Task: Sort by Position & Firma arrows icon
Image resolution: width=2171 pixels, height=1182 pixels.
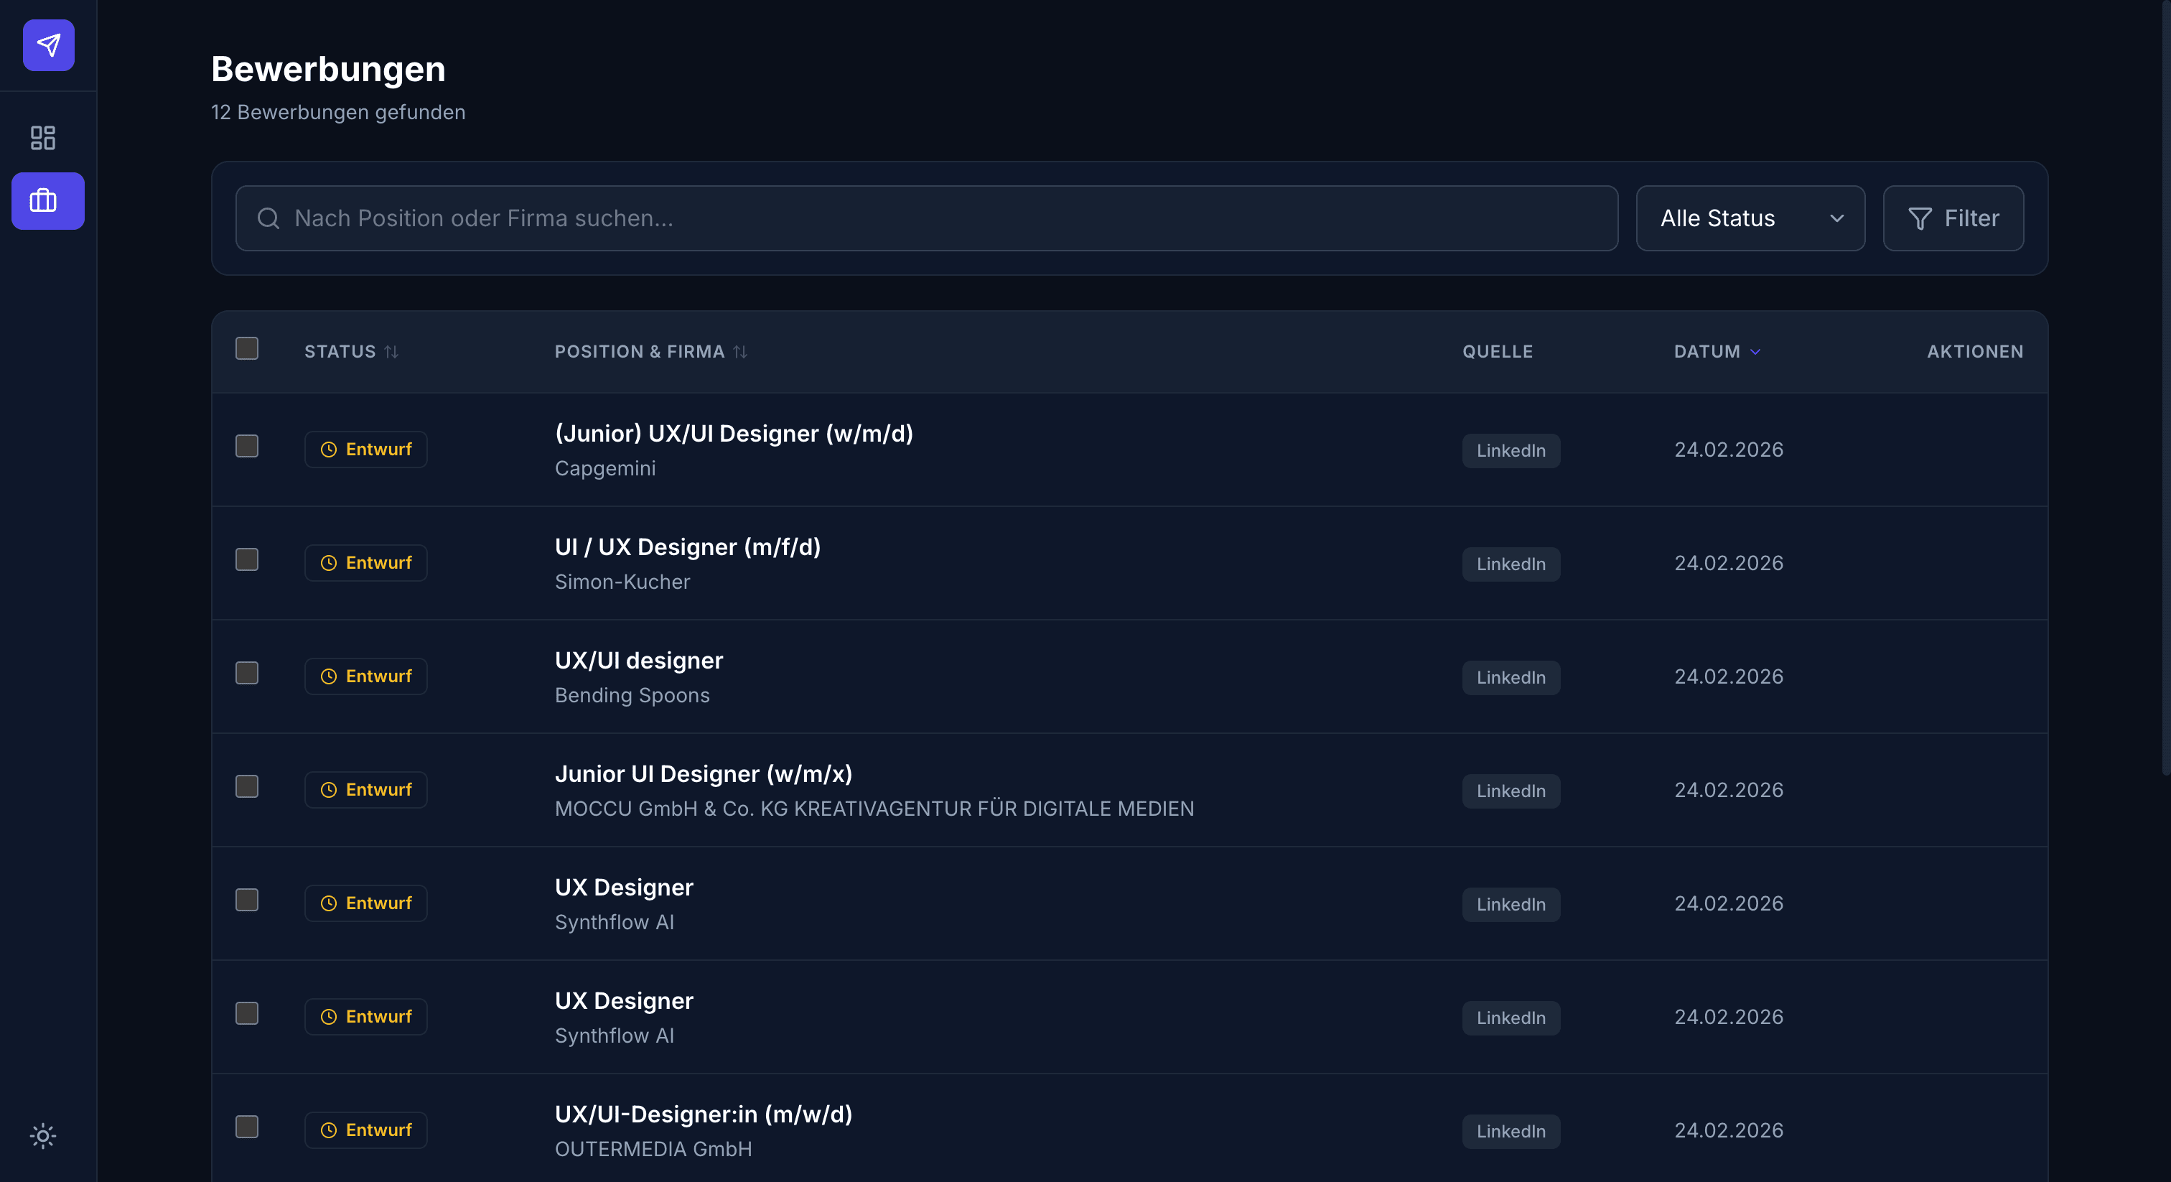Action: (740, 352)
